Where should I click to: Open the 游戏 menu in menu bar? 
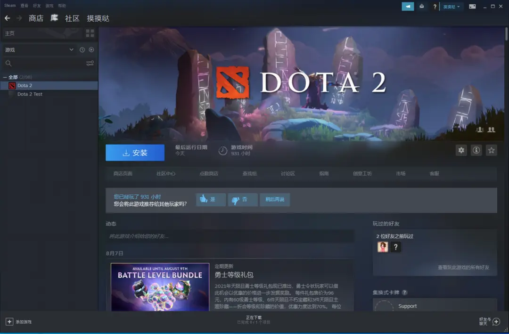coord(49,6)
